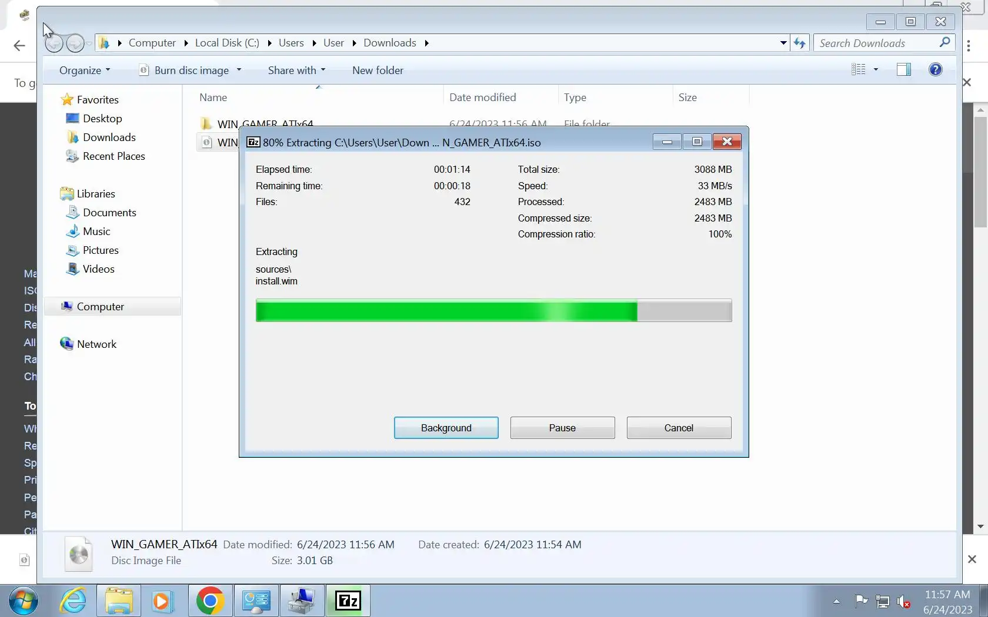
Task: Click the muted volume tray icon
Action: (904, 601)
